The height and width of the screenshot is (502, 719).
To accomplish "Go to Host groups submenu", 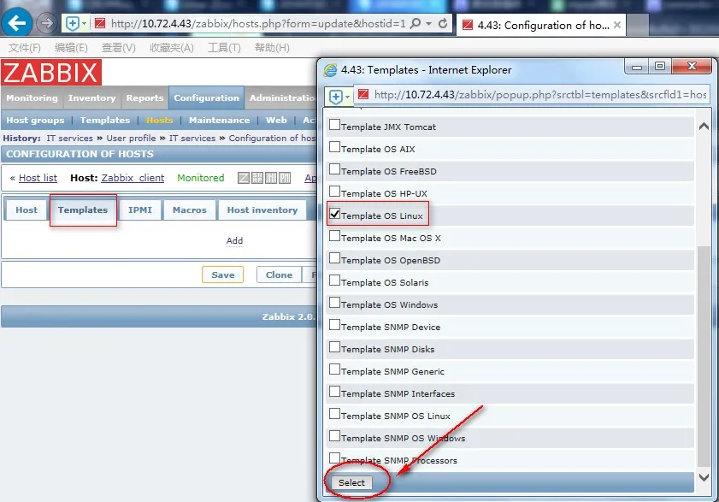I will 35,121.
